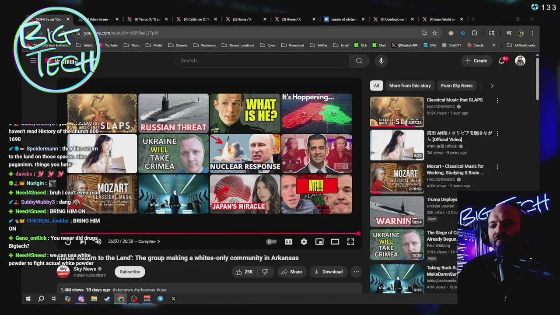Open Chrome three-dot menu
This screenshot has width=560, height=315.
pos(532,33)
